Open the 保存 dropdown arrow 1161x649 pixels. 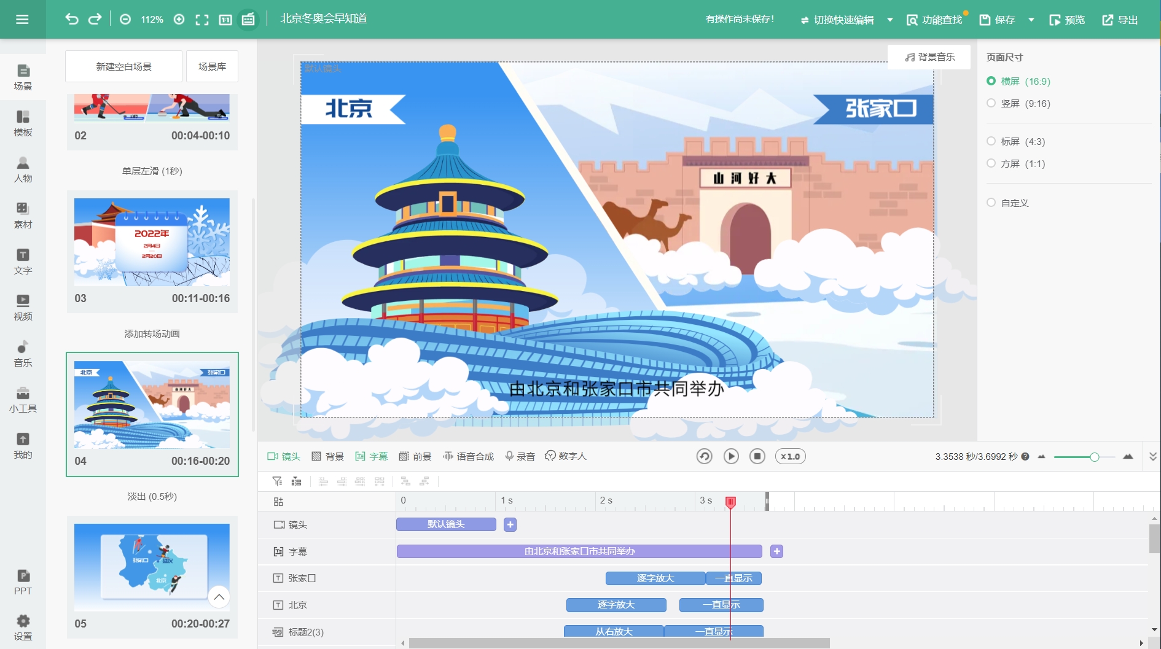pyautogui.click(x=1031, y=20)
